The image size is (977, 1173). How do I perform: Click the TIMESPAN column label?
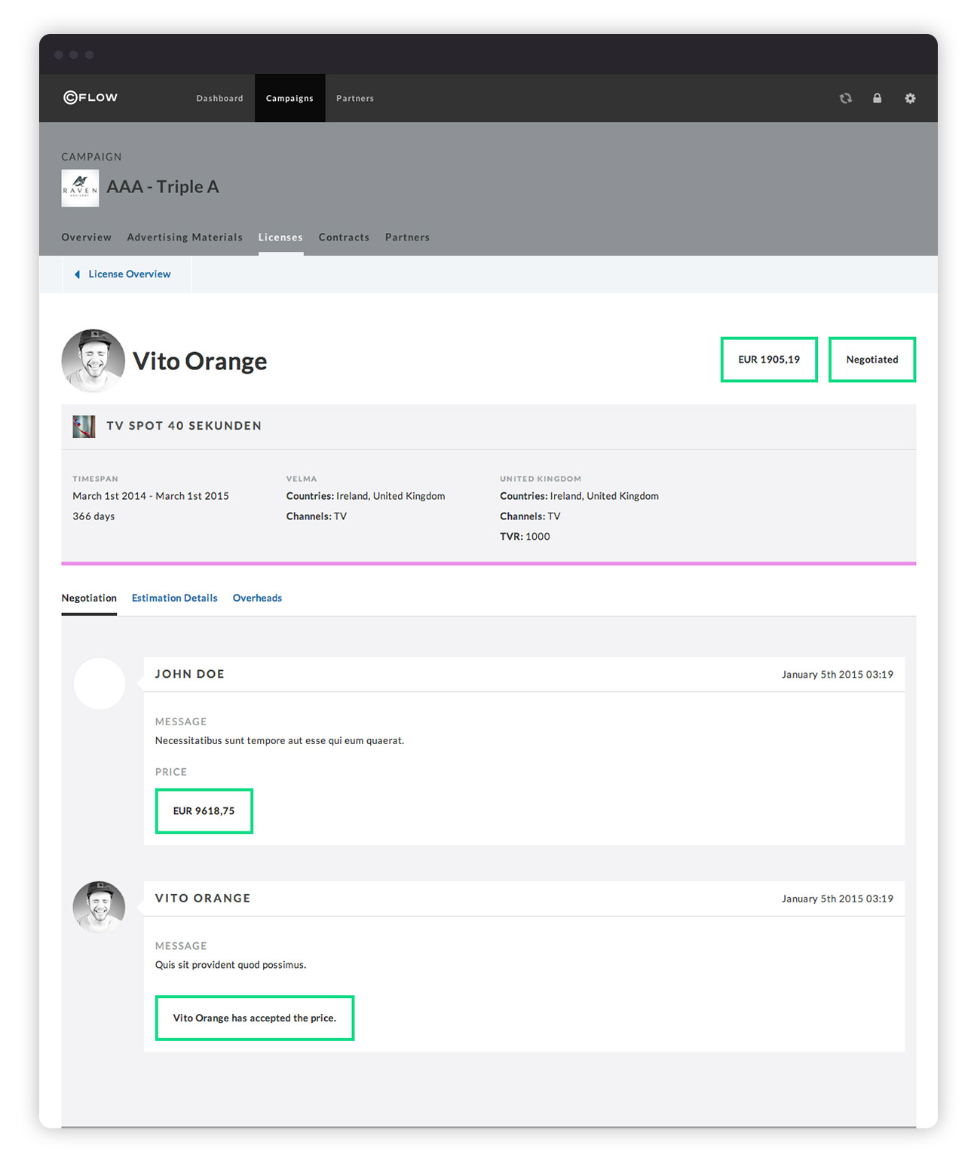coord(95,479)
